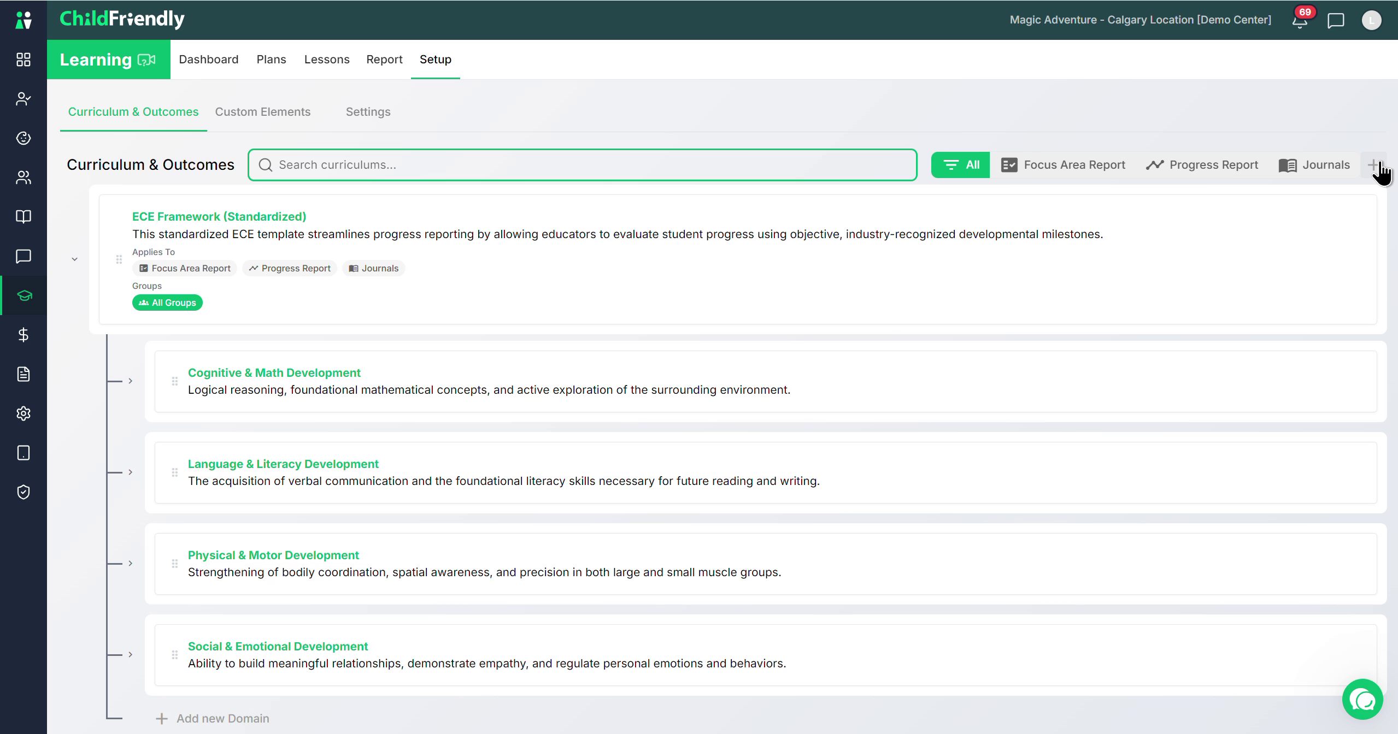Expand Physical & Motor Development domain
This screenshot has height=734, width=1398.
pyautogui.click(x=130, y=564)
